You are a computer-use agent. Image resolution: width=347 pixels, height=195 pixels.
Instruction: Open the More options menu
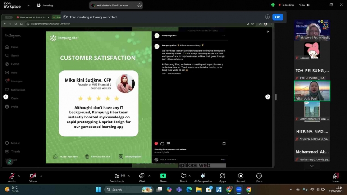259,178
